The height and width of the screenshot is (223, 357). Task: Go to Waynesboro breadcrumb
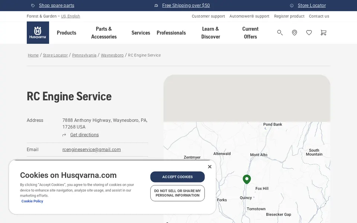112,55
